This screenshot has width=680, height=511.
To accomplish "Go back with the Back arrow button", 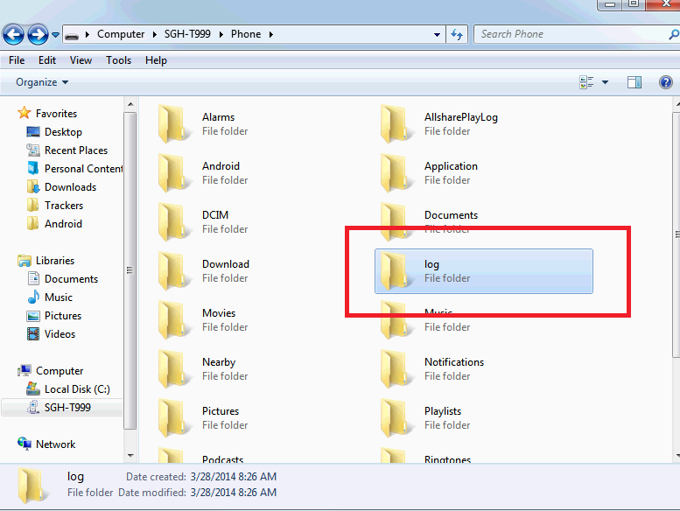I will pyautogui.click(x=13, y=34).
